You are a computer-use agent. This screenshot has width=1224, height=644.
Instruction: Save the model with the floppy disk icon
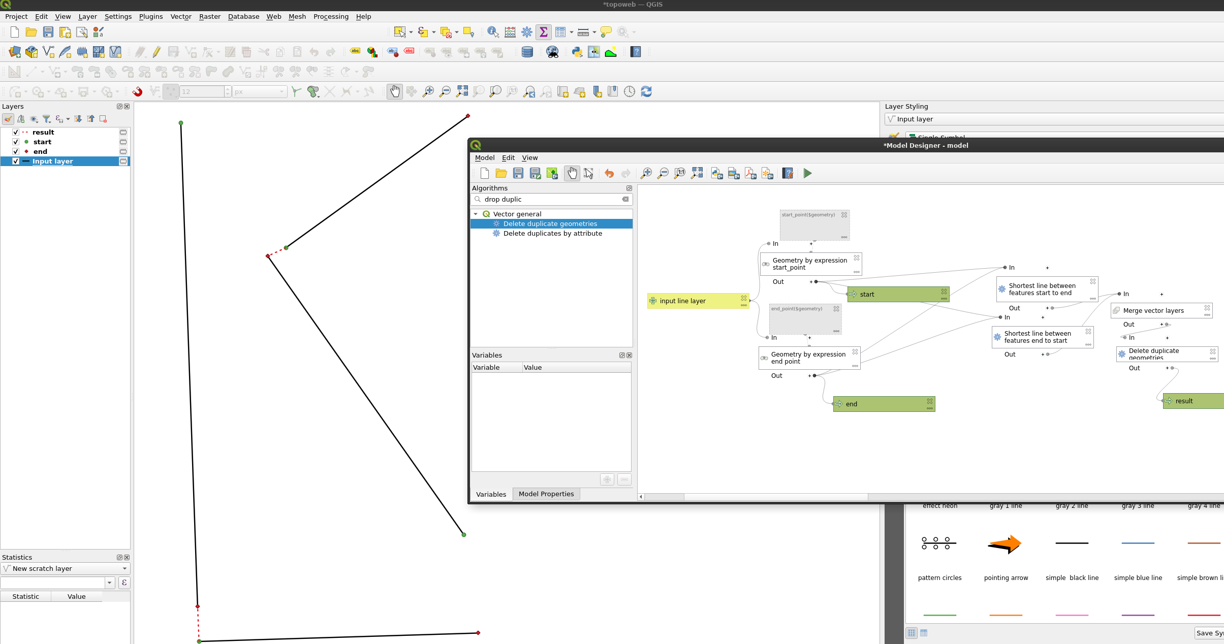pyautogui.click(x=518, y=174)
